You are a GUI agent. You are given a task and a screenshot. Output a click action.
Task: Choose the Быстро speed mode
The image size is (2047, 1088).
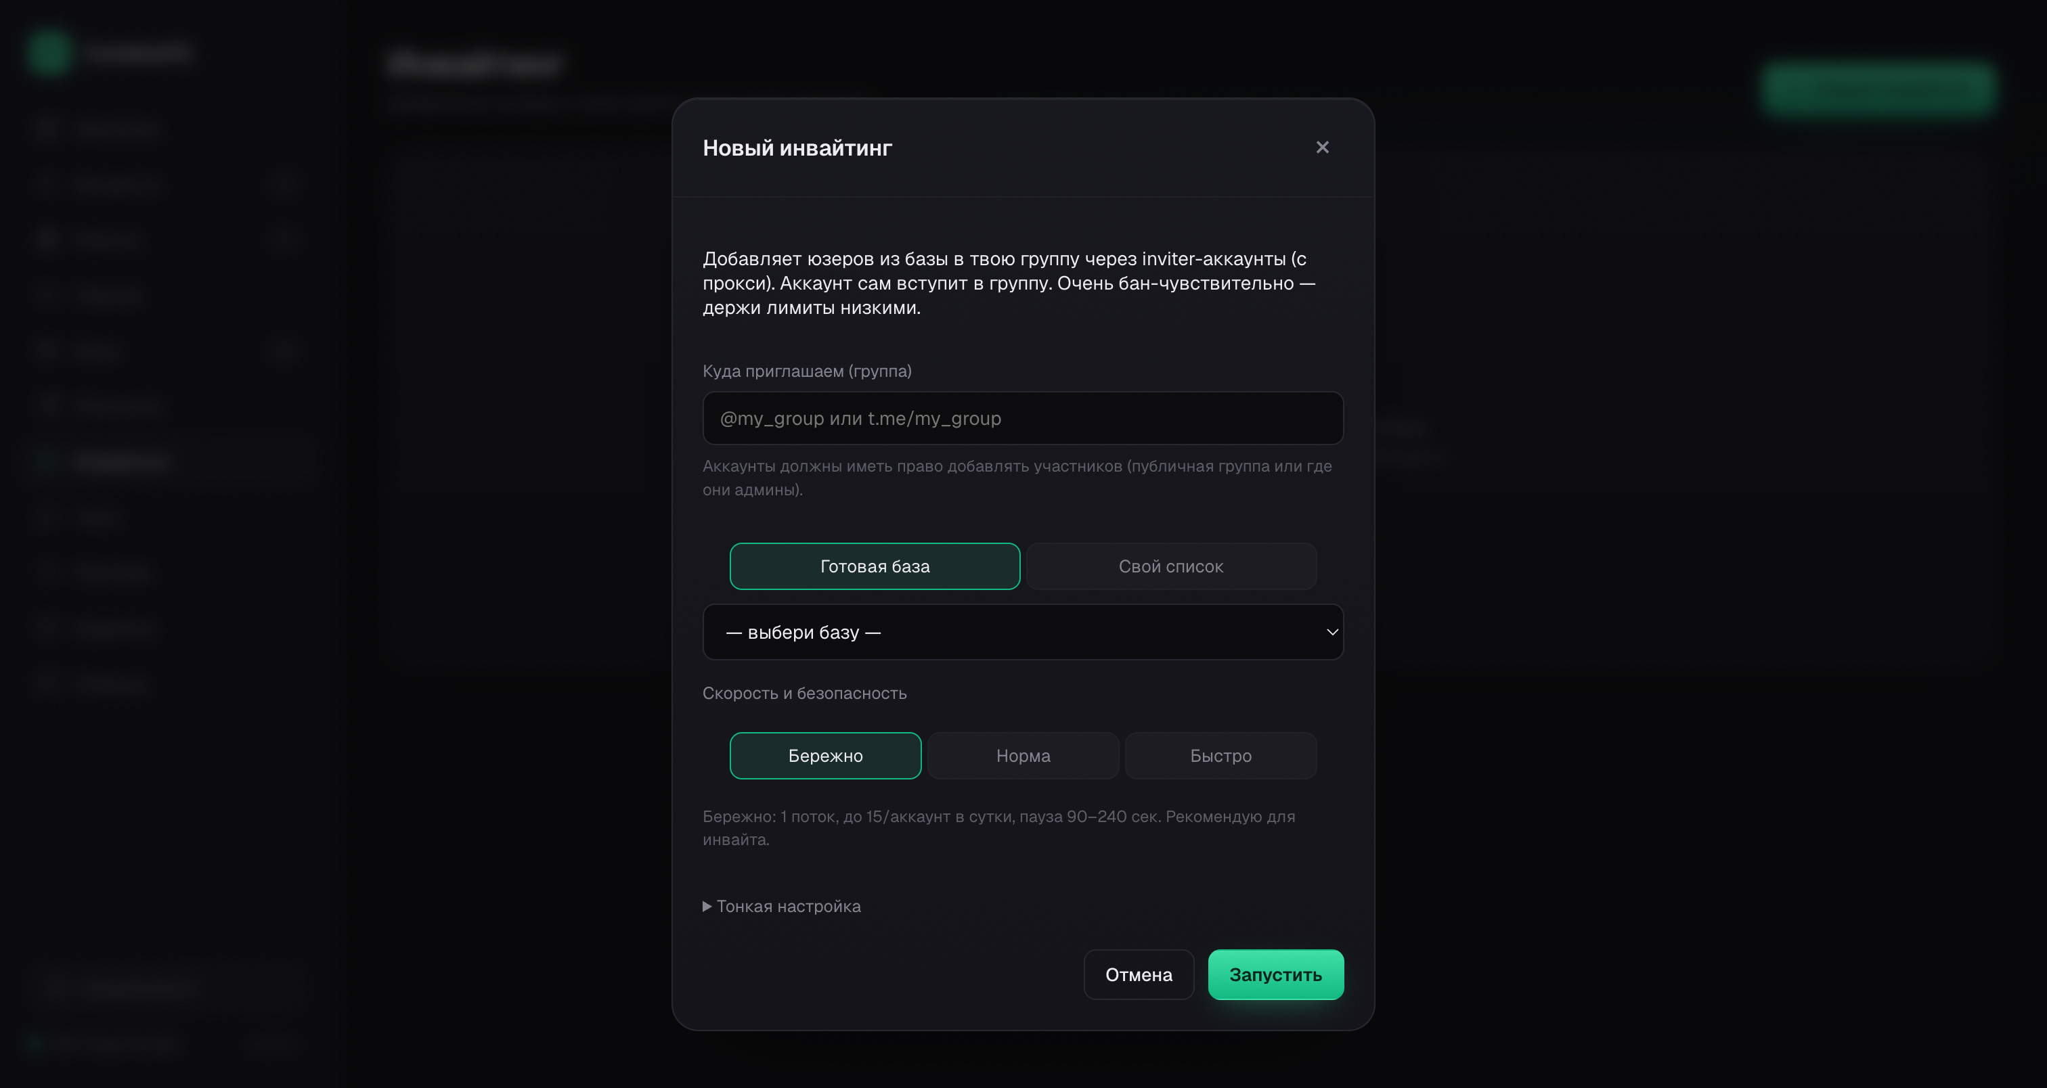pos(1220,755)
